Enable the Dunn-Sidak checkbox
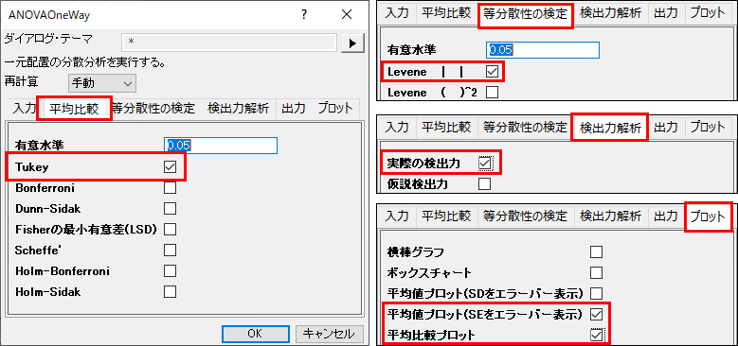Screen dimensions: 738x346 tap(170, 208)
